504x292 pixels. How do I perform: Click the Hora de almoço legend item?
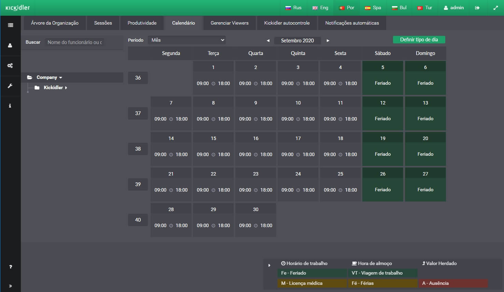point(372,263)
